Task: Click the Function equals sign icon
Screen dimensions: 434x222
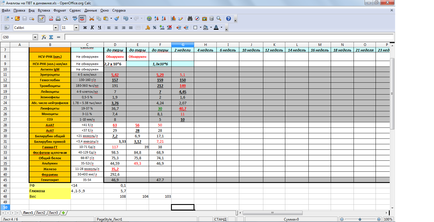Action: 58,37
